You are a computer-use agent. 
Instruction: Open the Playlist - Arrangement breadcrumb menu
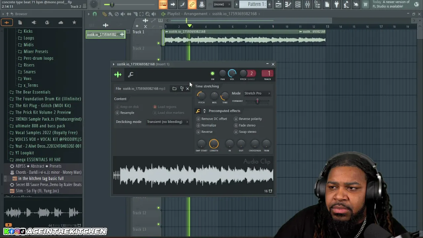(x=187, y=14)
